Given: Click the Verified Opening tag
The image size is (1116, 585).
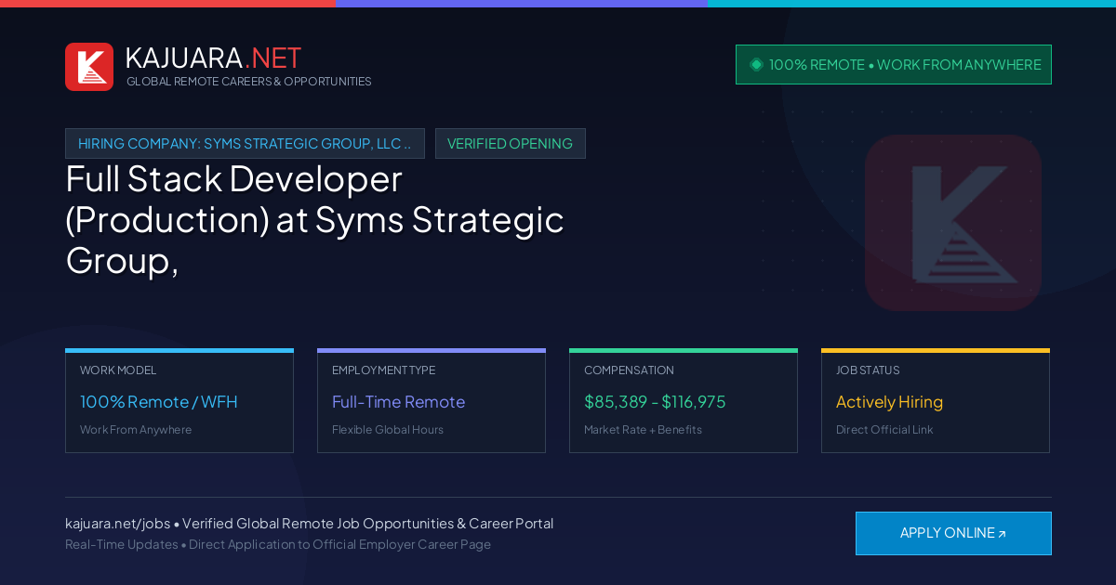Looking at the screenshot, I should click(511, 144).
